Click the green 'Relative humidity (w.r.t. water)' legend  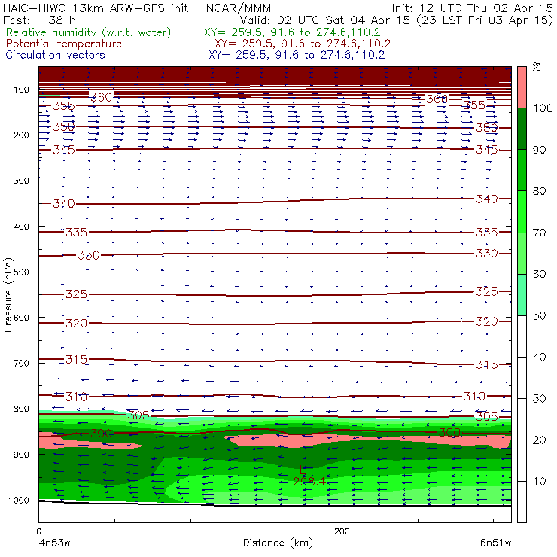tap(89, 32)
